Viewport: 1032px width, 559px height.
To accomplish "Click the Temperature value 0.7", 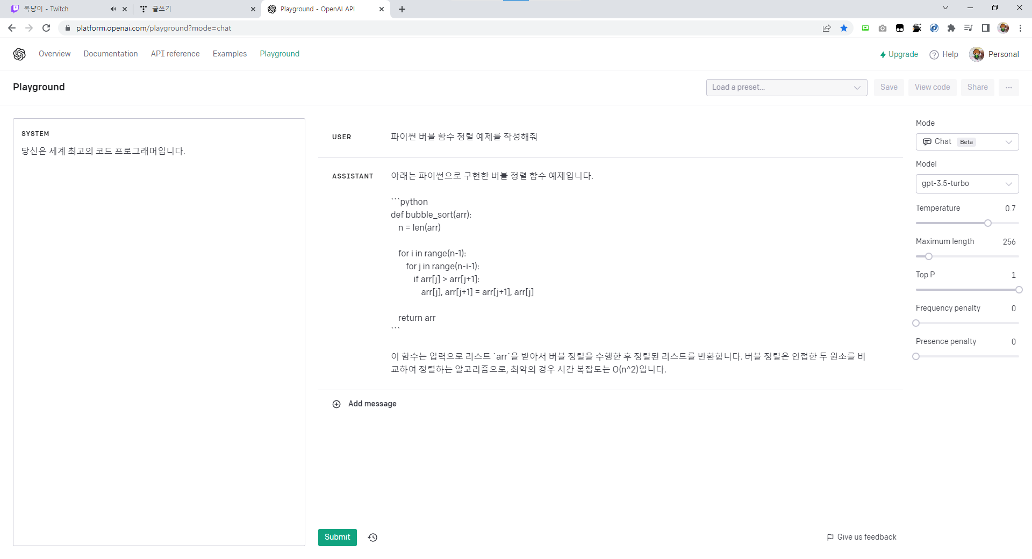I will pyautogui.click(x=1010, y=209).
